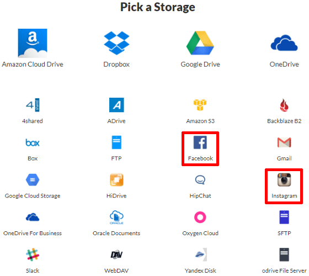Click the HipChat speech bubble icon
Image resolution: width=309 pixels, height=276 pixels.
point(200,180)
